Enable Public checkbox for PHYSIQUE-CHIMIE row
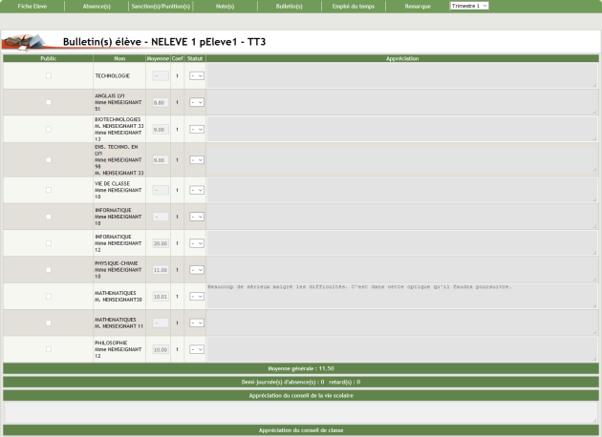 tap(50, 270)
